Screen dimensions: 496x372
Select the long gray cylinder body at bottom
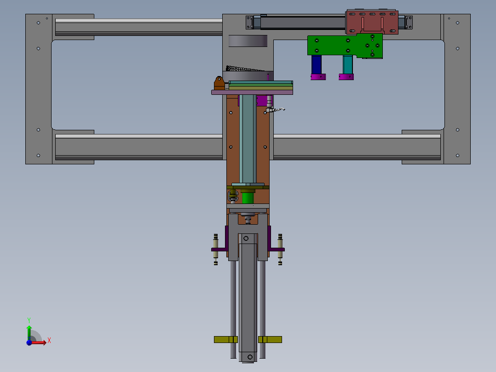248,297
